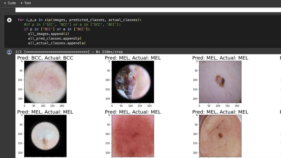Click the 2/2 progress output line

pyautogui.click(x=69, y=52)
